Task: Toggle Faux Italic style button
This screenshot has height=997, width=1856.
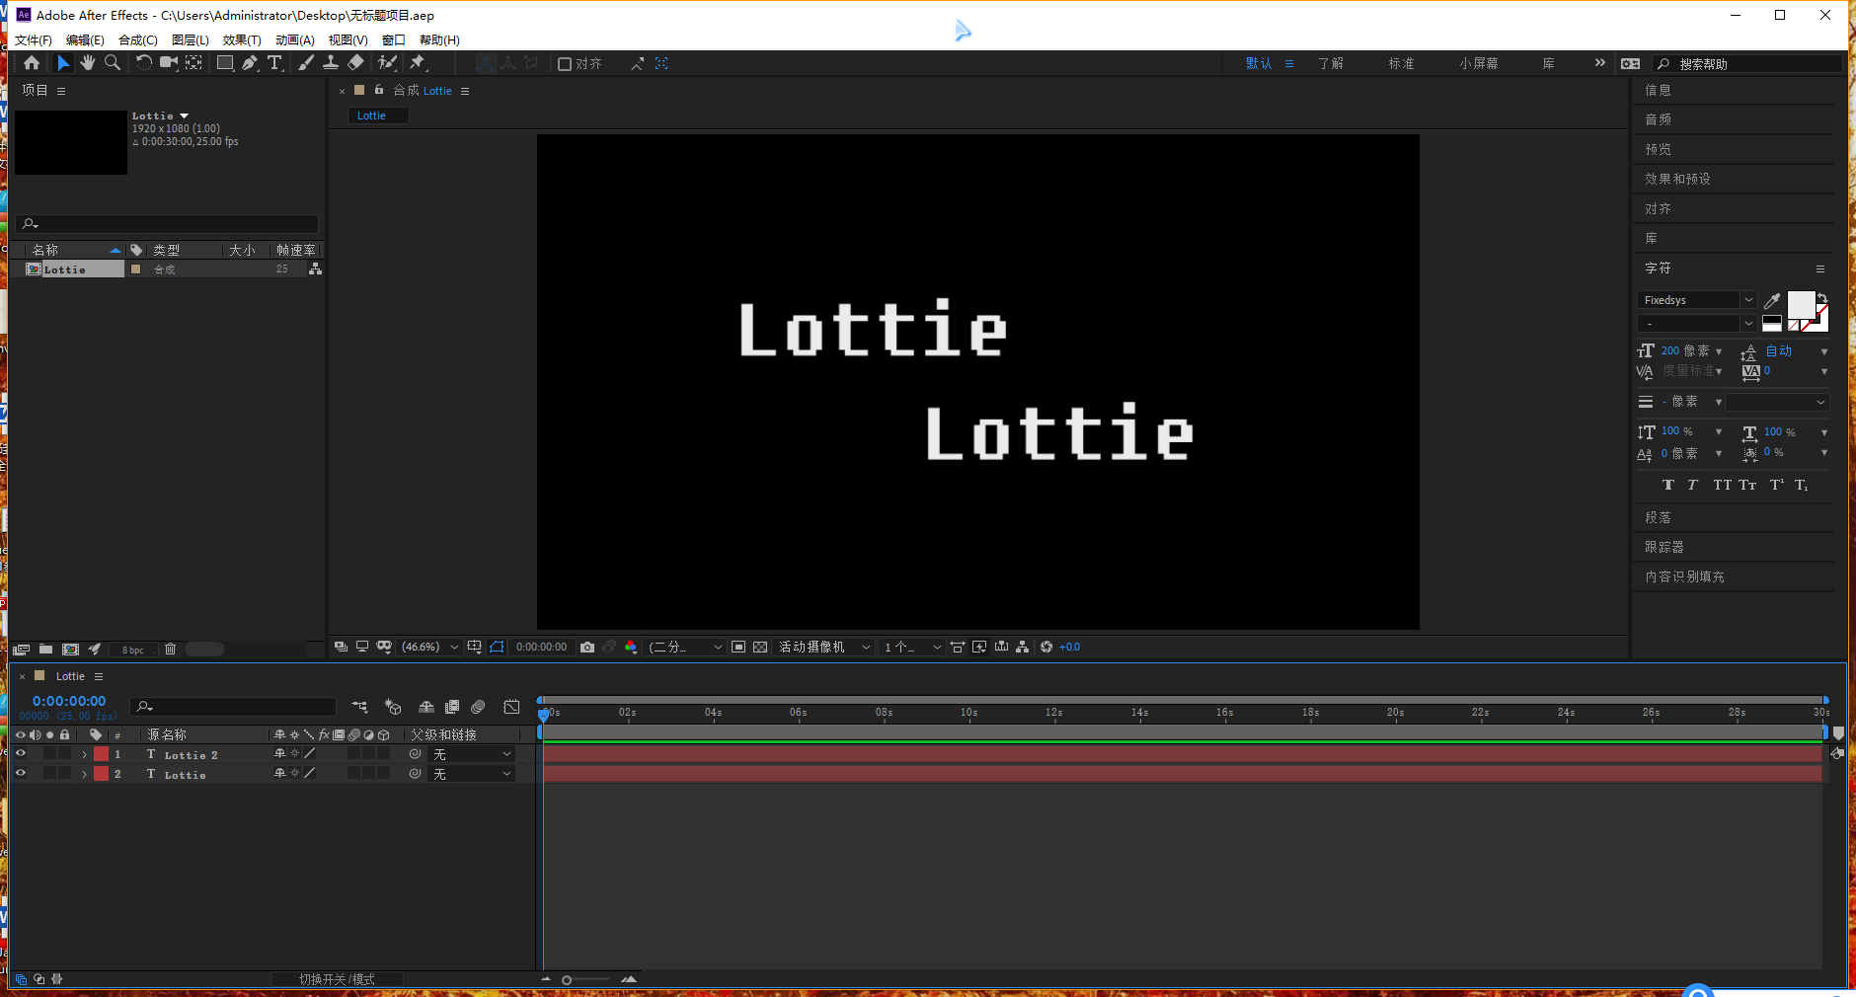Action: [1692, 485]
